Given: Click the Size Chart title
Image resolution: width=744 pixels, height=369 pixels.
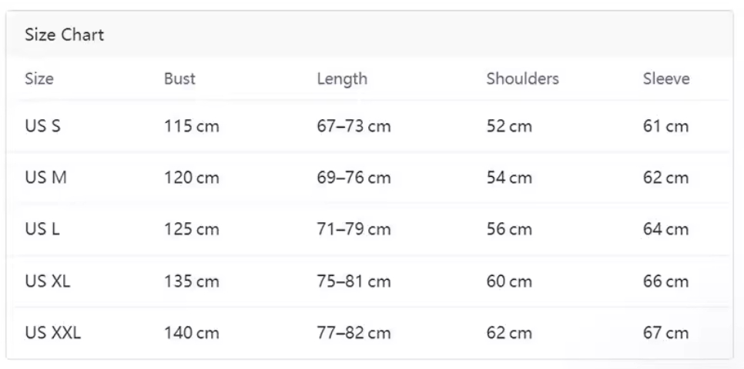Looking at the screenshot, I should tap(64, 35).
